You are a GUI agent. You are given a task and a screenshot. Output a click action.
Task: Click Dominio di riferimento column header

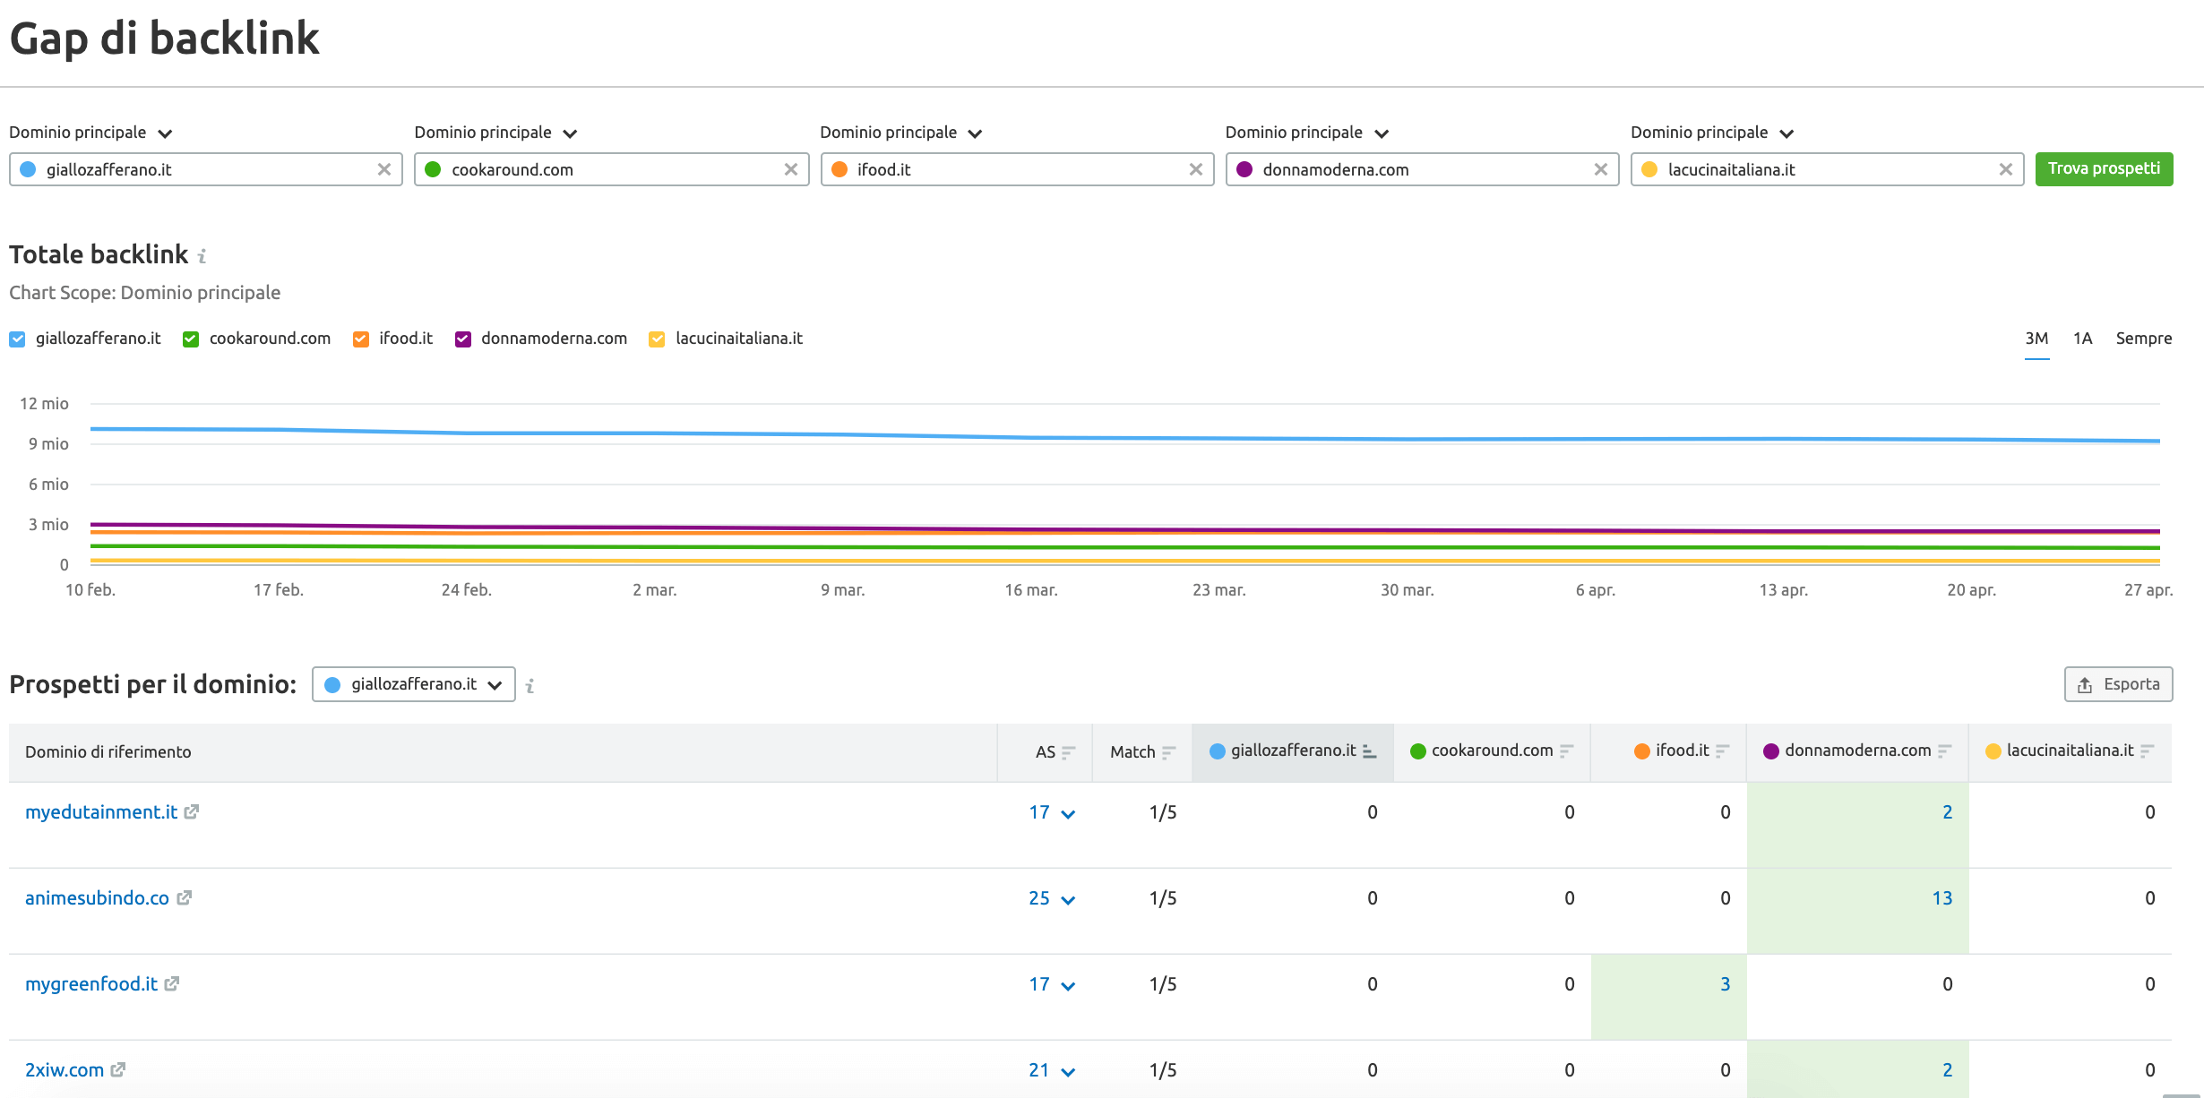point(108,752)
